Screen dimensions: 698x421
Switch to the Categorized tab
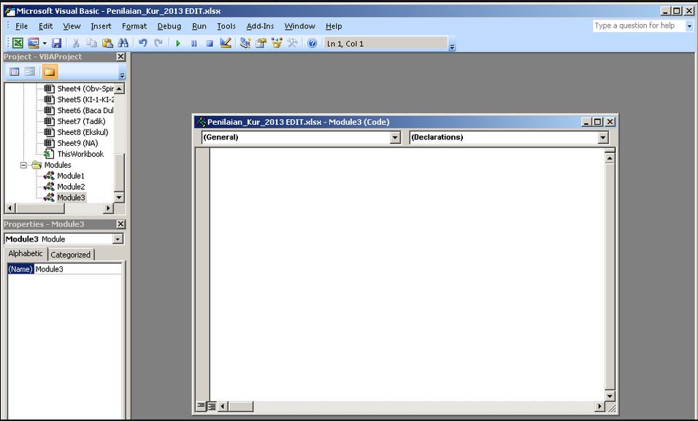(71, 254)
